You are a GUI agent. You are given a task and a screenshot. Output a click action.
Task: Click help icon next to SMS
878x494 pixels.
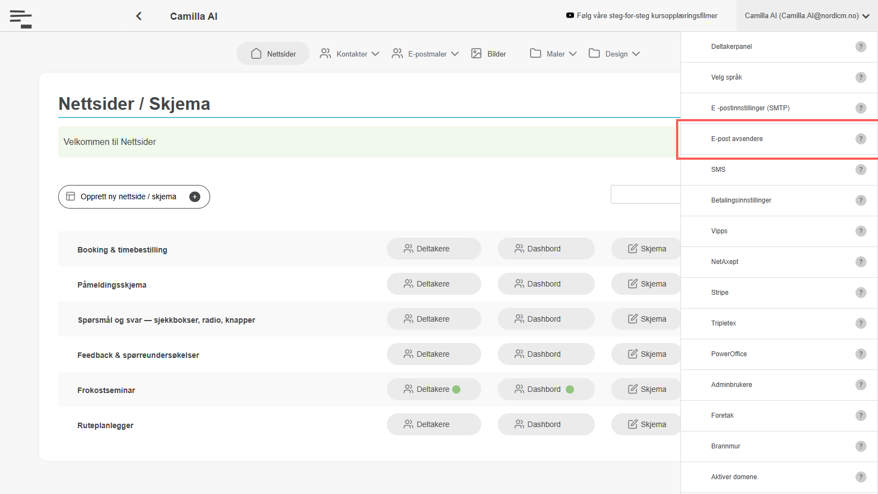[861, 170]
